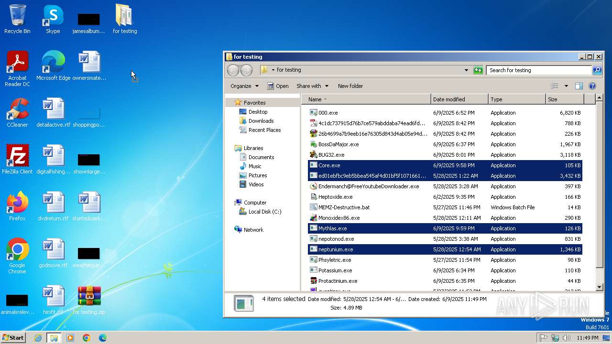Select detailactive.rtf document on desktop
Screen dimensions: 612x344
53,113
